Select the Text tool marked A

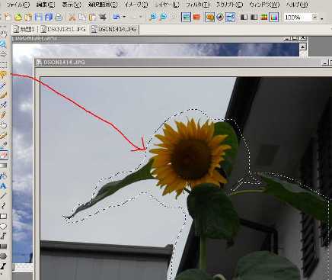click(x=3, y=186)
